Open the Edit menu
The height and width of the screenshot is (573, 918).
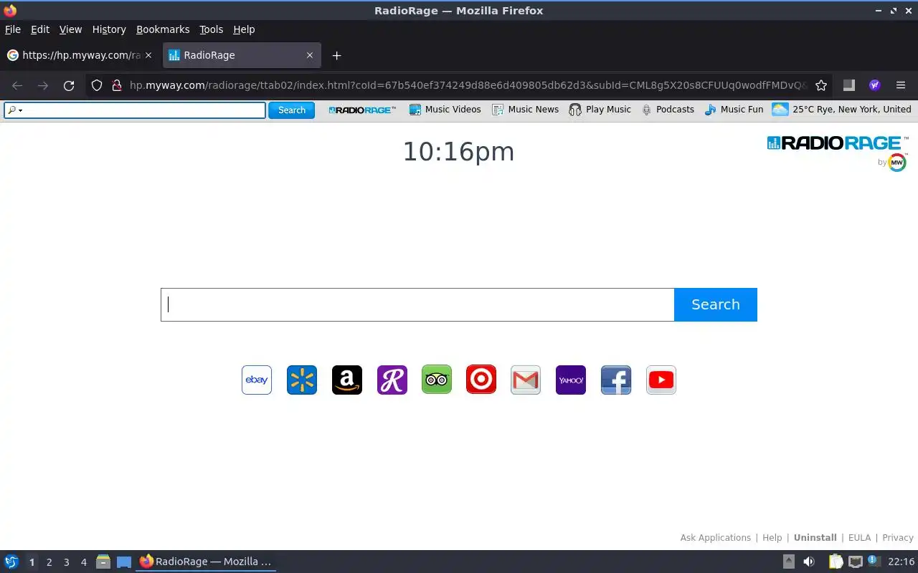pos(40,29)
